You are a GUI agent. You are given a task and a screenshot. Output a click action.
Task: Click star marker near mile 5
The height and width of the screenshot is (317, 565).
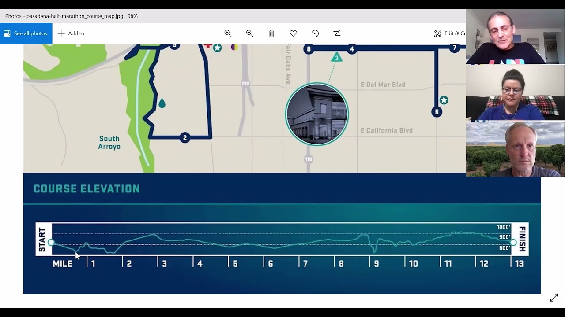coord(444,100)
